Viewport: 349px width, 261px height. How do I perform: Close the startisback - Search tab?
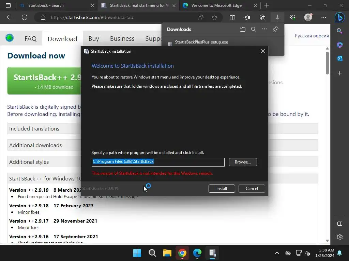point(93,5)
